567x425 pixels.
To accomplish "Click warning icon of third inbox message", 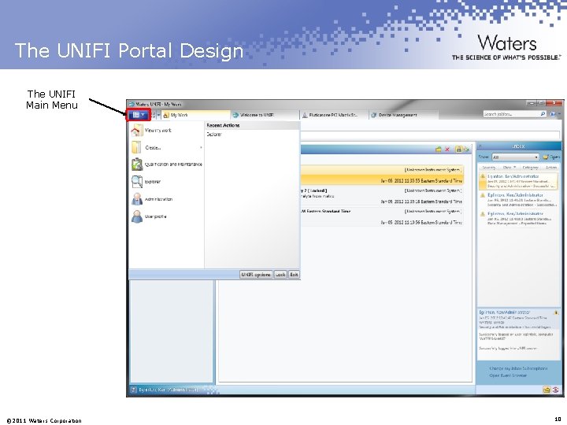I will coord(483,214).
